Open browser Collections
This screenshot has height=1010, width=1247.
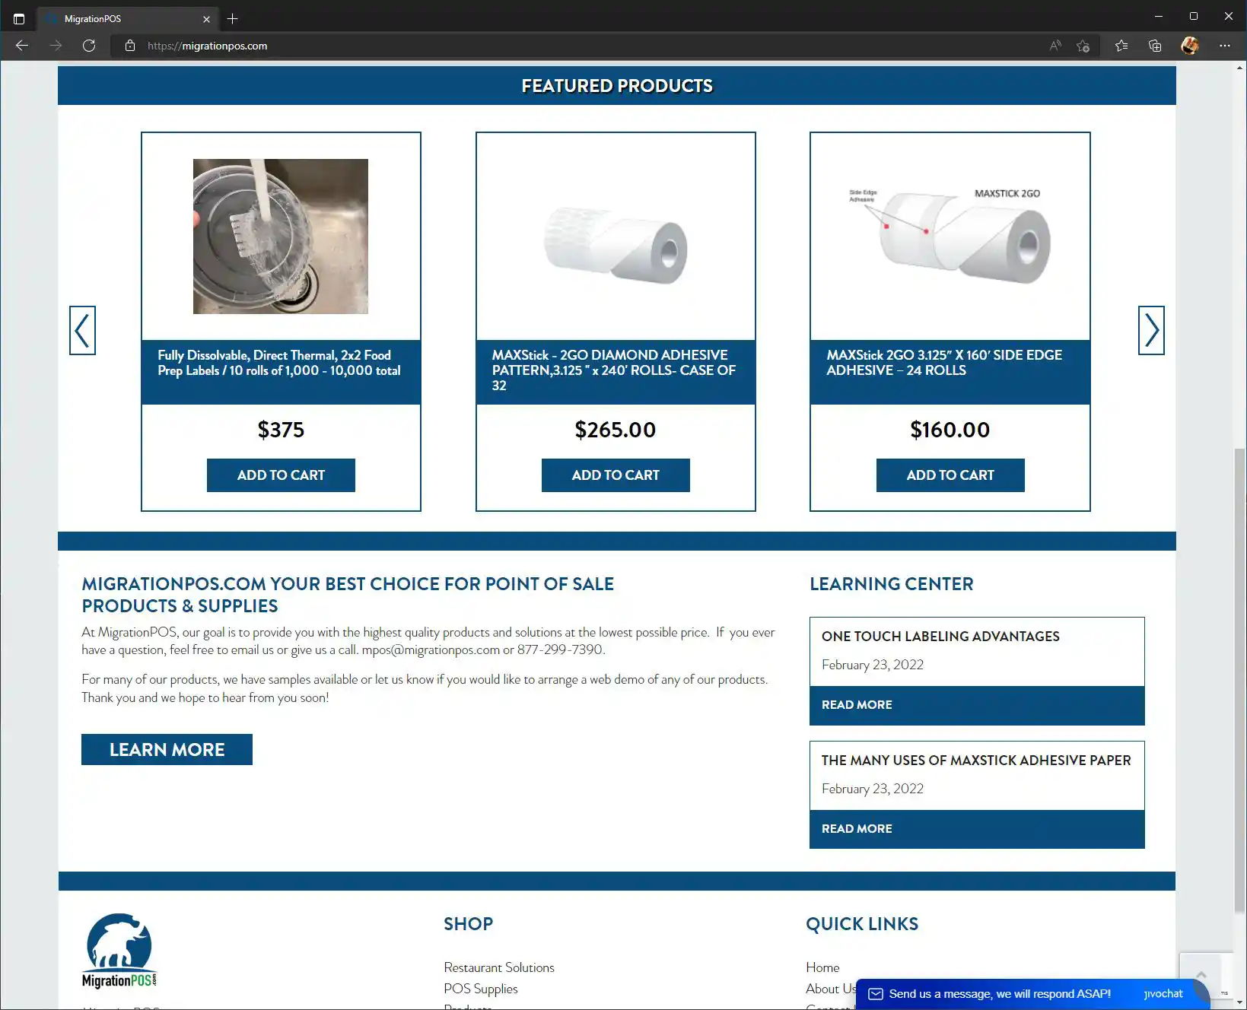1155,46
